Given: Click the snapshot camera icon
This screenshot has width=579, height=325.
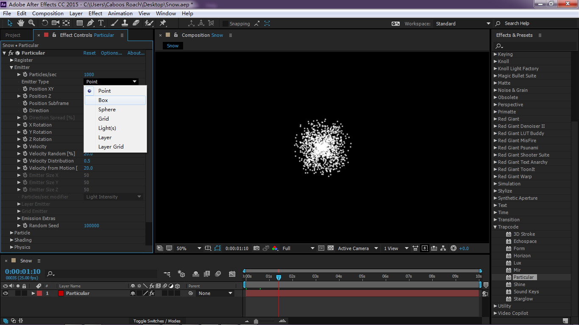Looking at the screenshot, I should click(256, 248).
